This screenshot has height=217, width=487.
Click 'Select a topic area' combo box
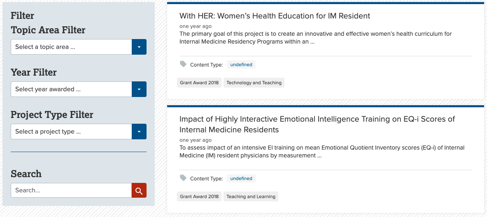point(71,47)
